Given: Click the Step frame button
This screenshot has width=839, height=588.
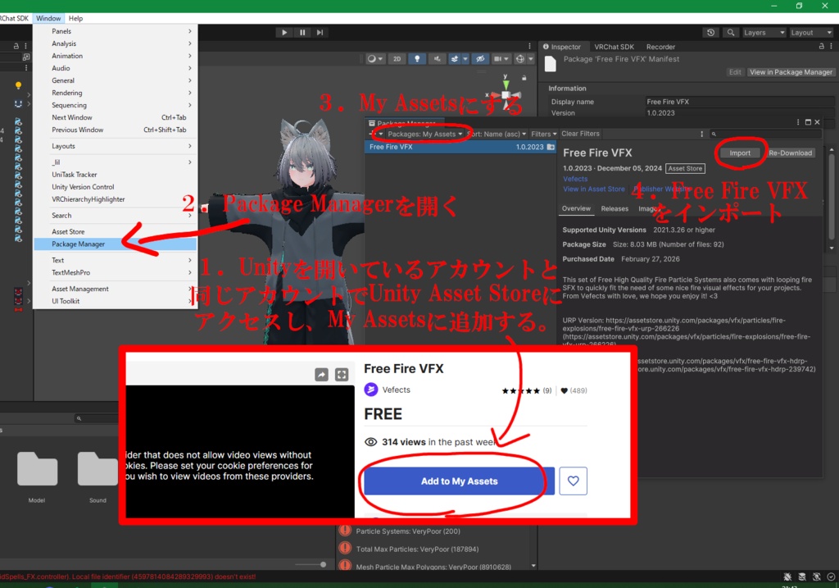Looking at the screenshot, I should (320, 33).
